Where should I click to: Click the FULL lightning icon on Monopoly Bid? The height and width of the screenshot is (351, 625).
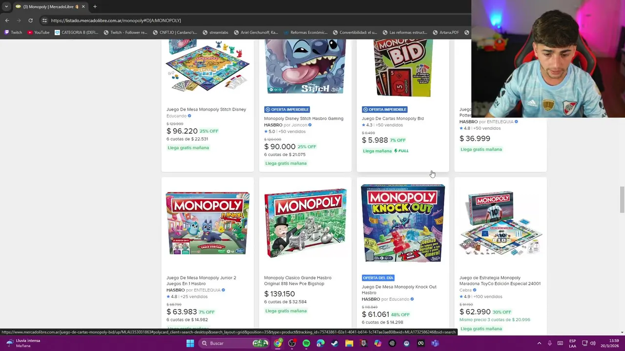pos(401,151)
